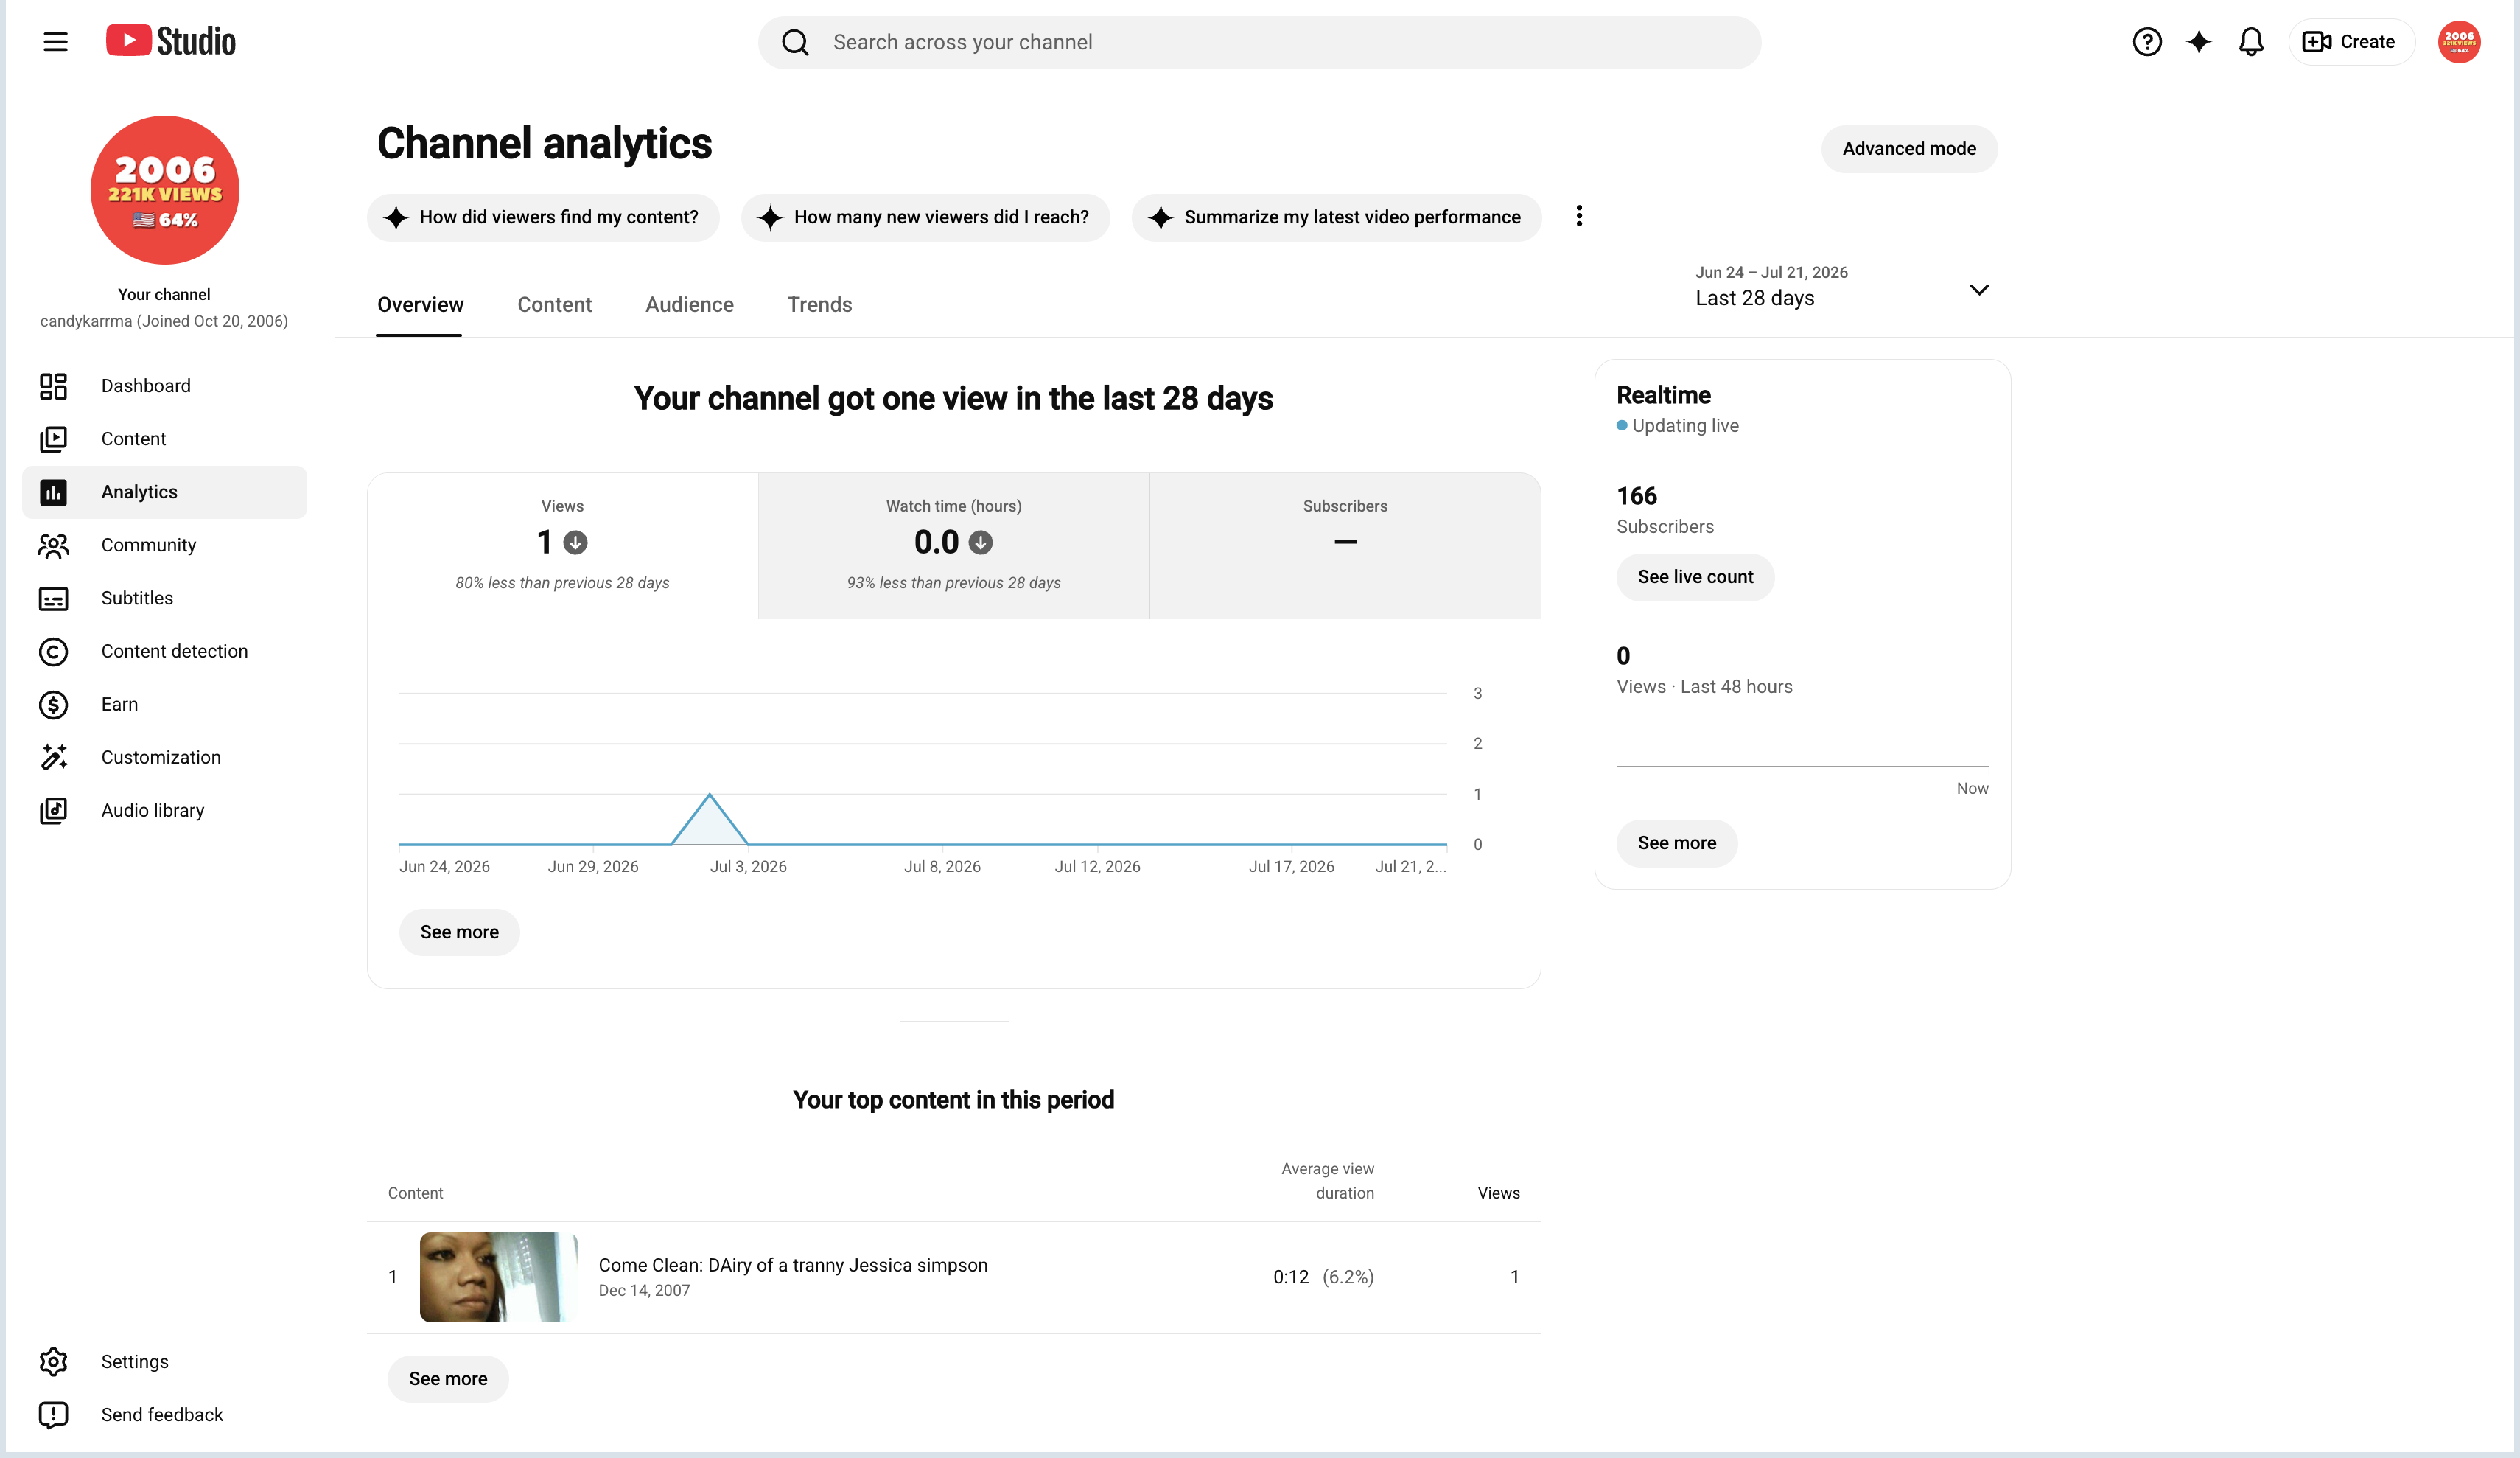Open Audio library label in sidebar
The width and height of the screenshot is (2520, 1458).
pos(152,811)
